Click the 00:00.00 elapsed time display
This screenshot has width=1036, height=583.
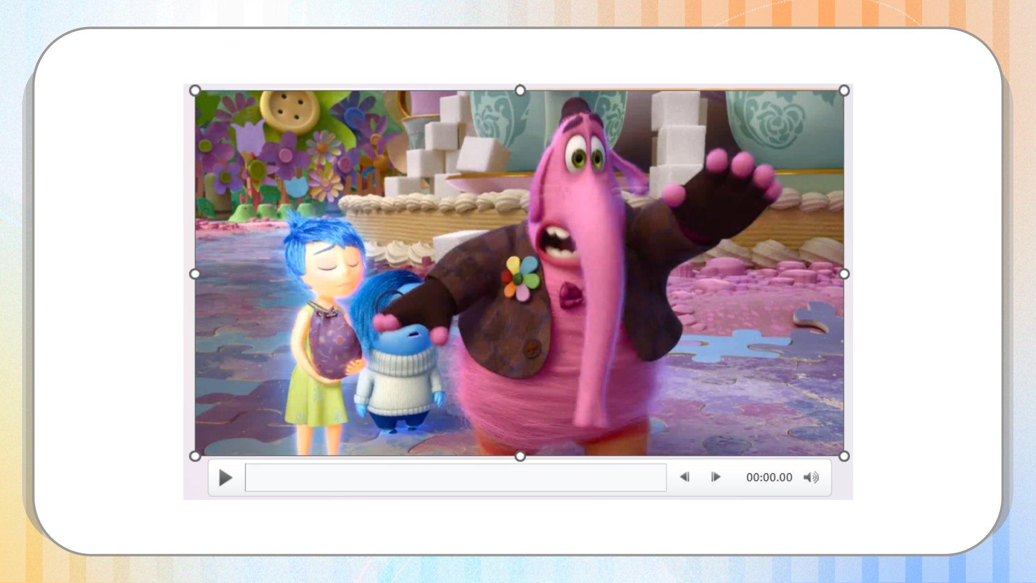(x=768, y=477)
